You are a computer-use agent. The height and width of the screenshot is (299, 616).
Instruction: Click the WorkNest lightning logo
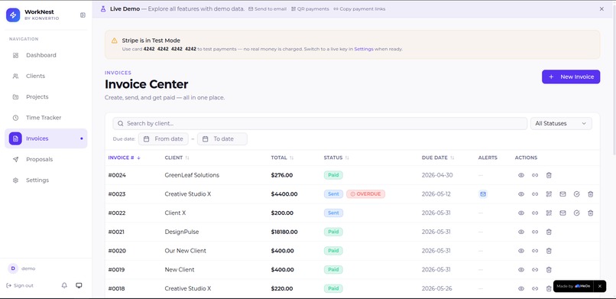(x=13, y=15)
